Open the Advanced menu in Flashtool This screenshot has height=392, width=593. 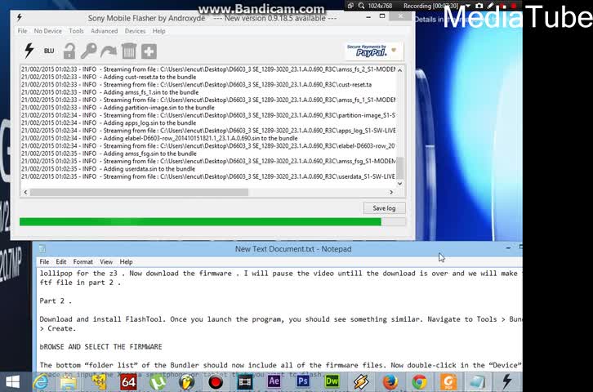[x=104, y=31]
